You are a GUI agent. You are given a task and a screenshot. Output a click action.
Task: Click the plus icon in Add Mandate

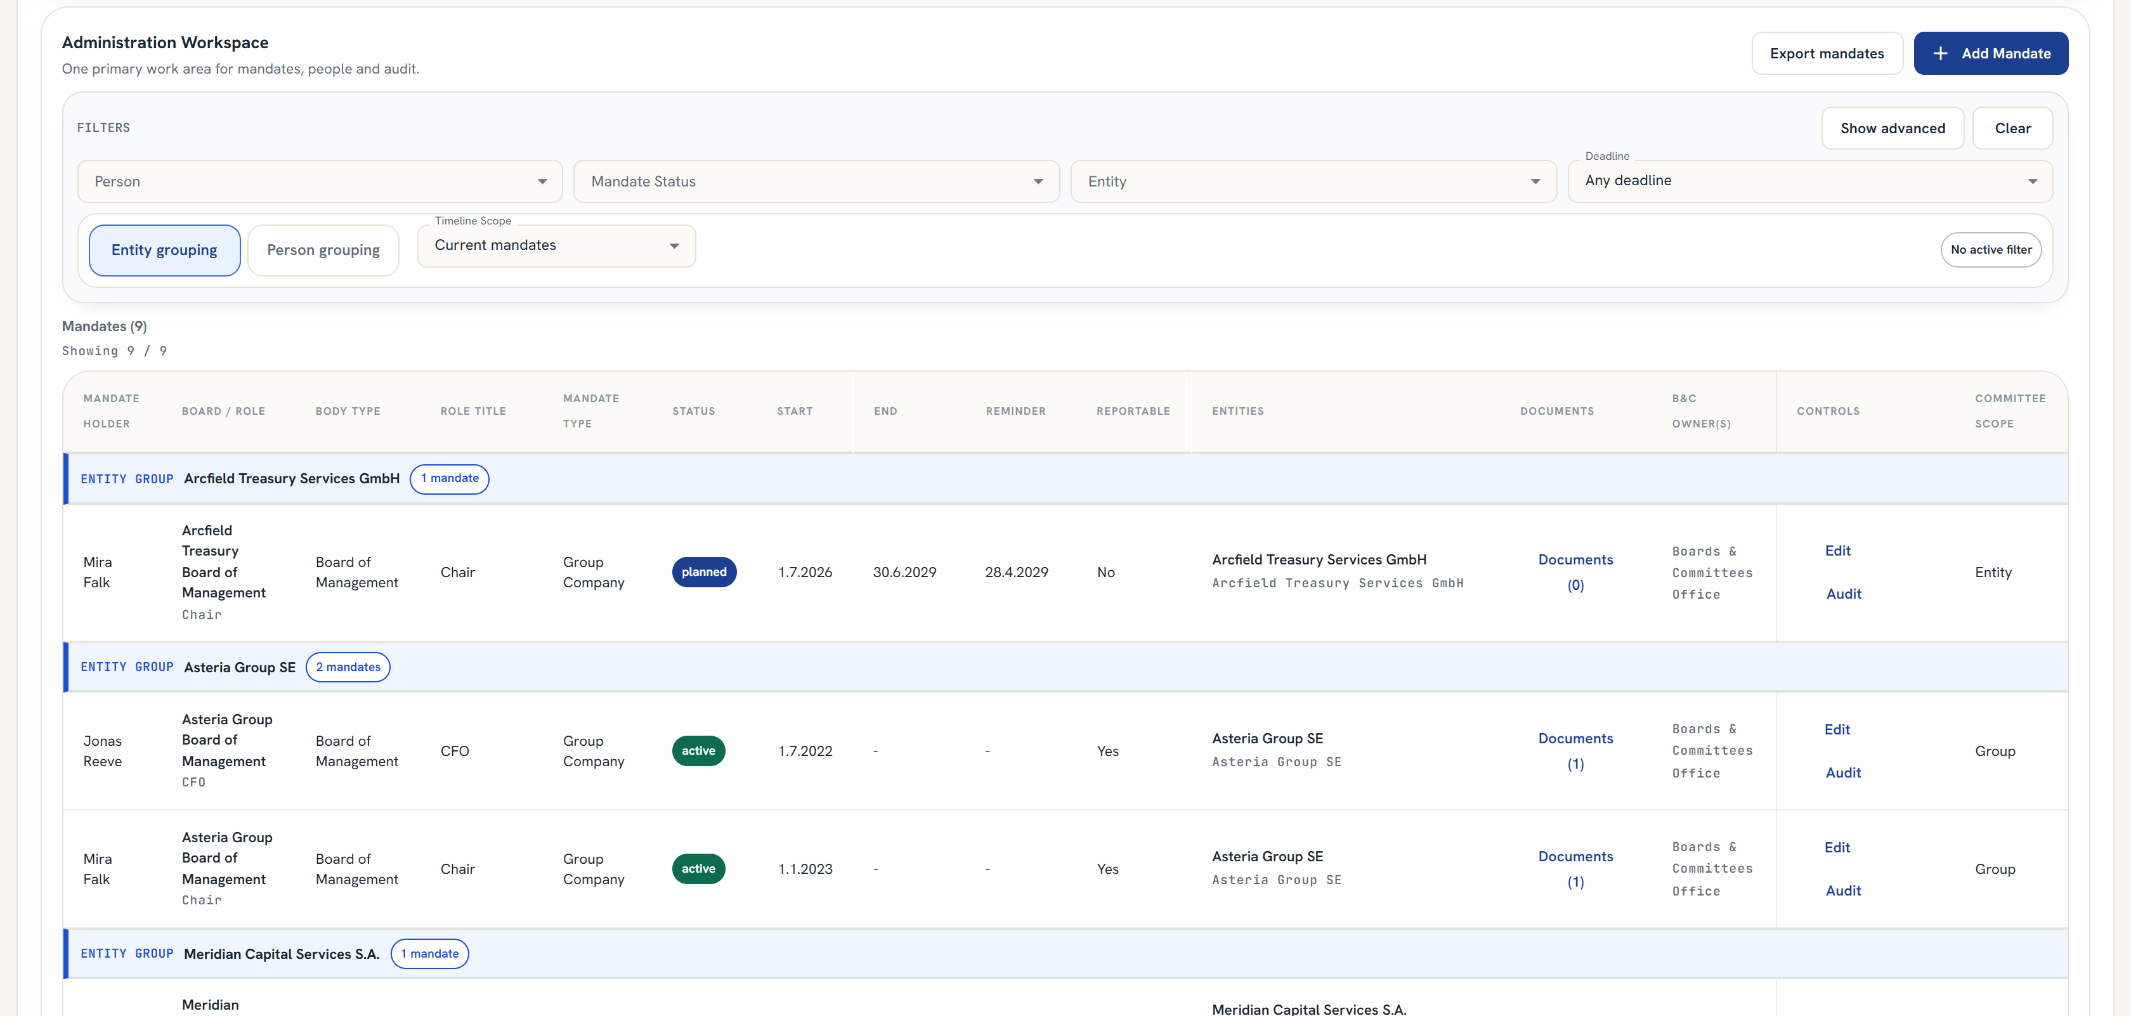1940,54
